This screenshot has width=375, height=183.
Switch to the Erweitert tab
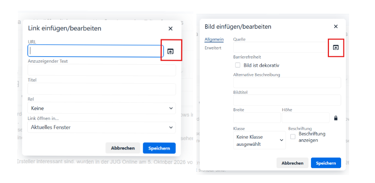click(x=213, y=48)
